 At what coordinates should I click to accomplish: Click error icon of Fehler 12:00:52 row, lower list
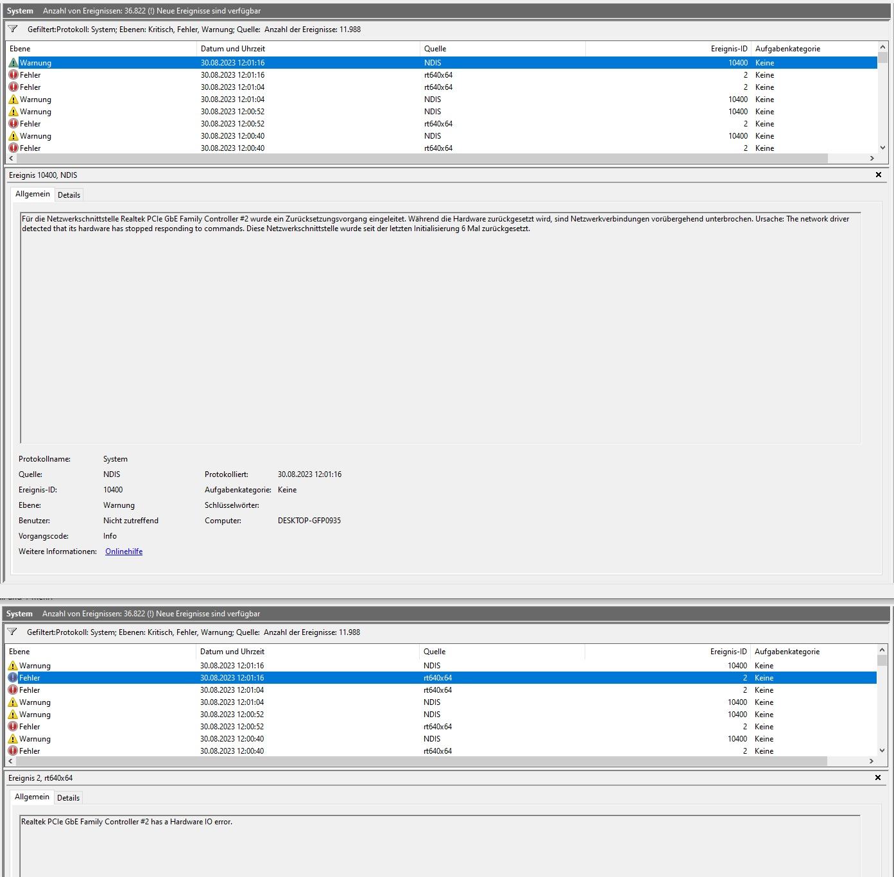coord(13,727)
